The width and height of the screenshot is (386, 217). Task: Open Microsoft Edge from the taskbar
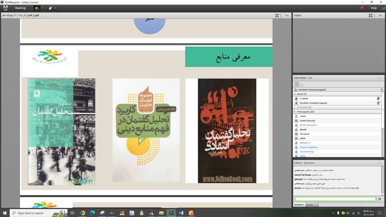92,213
